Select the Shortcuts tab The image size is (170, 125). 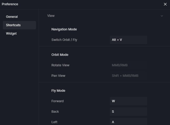pyautogui.click(x=19, y=25)
